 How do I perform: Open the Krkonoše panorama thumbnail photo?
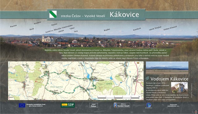(167, 68)
